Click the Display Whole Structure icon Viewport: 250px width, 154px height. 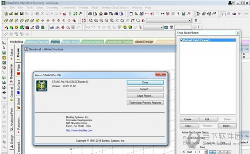(84, 20)
